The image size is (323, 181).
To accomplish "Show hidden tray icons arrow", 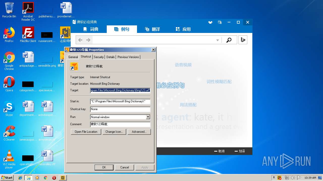I will (x=274, y=177).
